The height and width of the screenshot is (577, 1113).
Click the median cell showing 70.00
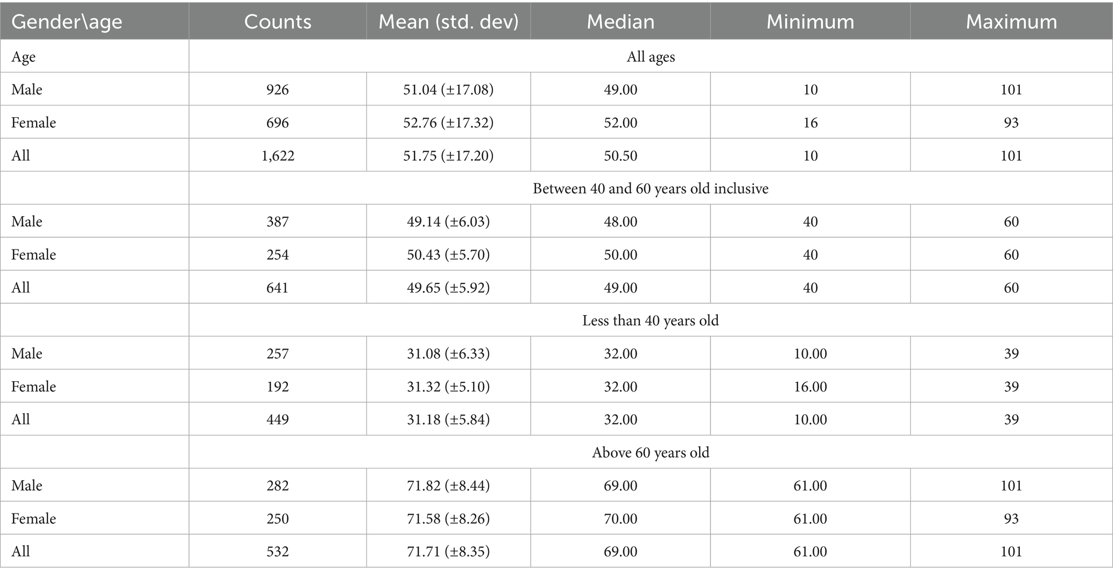(x=621, y=518)
